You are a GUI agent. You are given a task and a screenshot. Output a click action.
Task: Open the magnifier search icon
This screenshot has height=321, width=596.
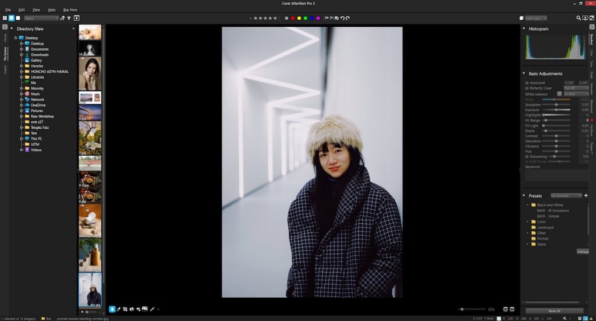[578, 18]
